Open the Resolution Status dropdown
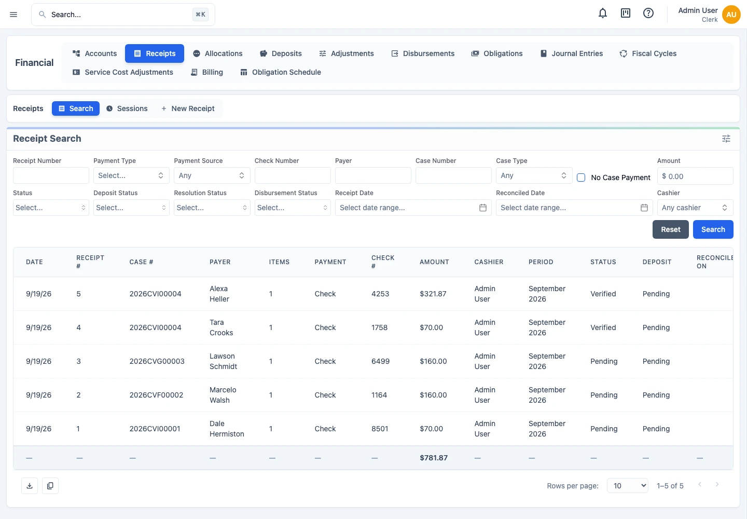This screenshot has width=747, height=519. tap(212, 208)
